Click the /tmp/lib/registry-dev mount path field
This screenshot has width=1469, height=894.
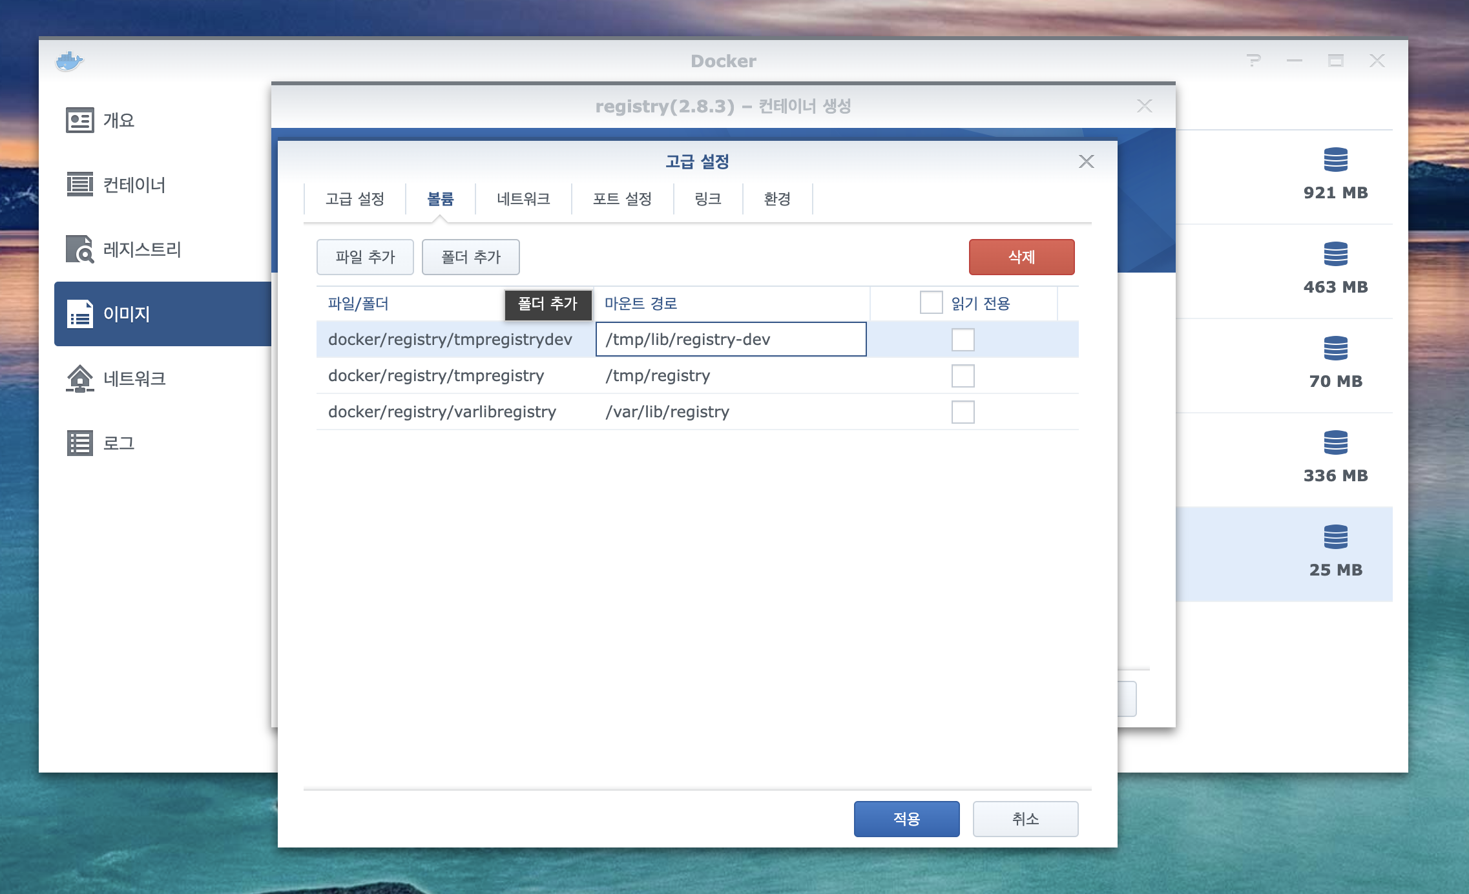click(x=730, y=340)
